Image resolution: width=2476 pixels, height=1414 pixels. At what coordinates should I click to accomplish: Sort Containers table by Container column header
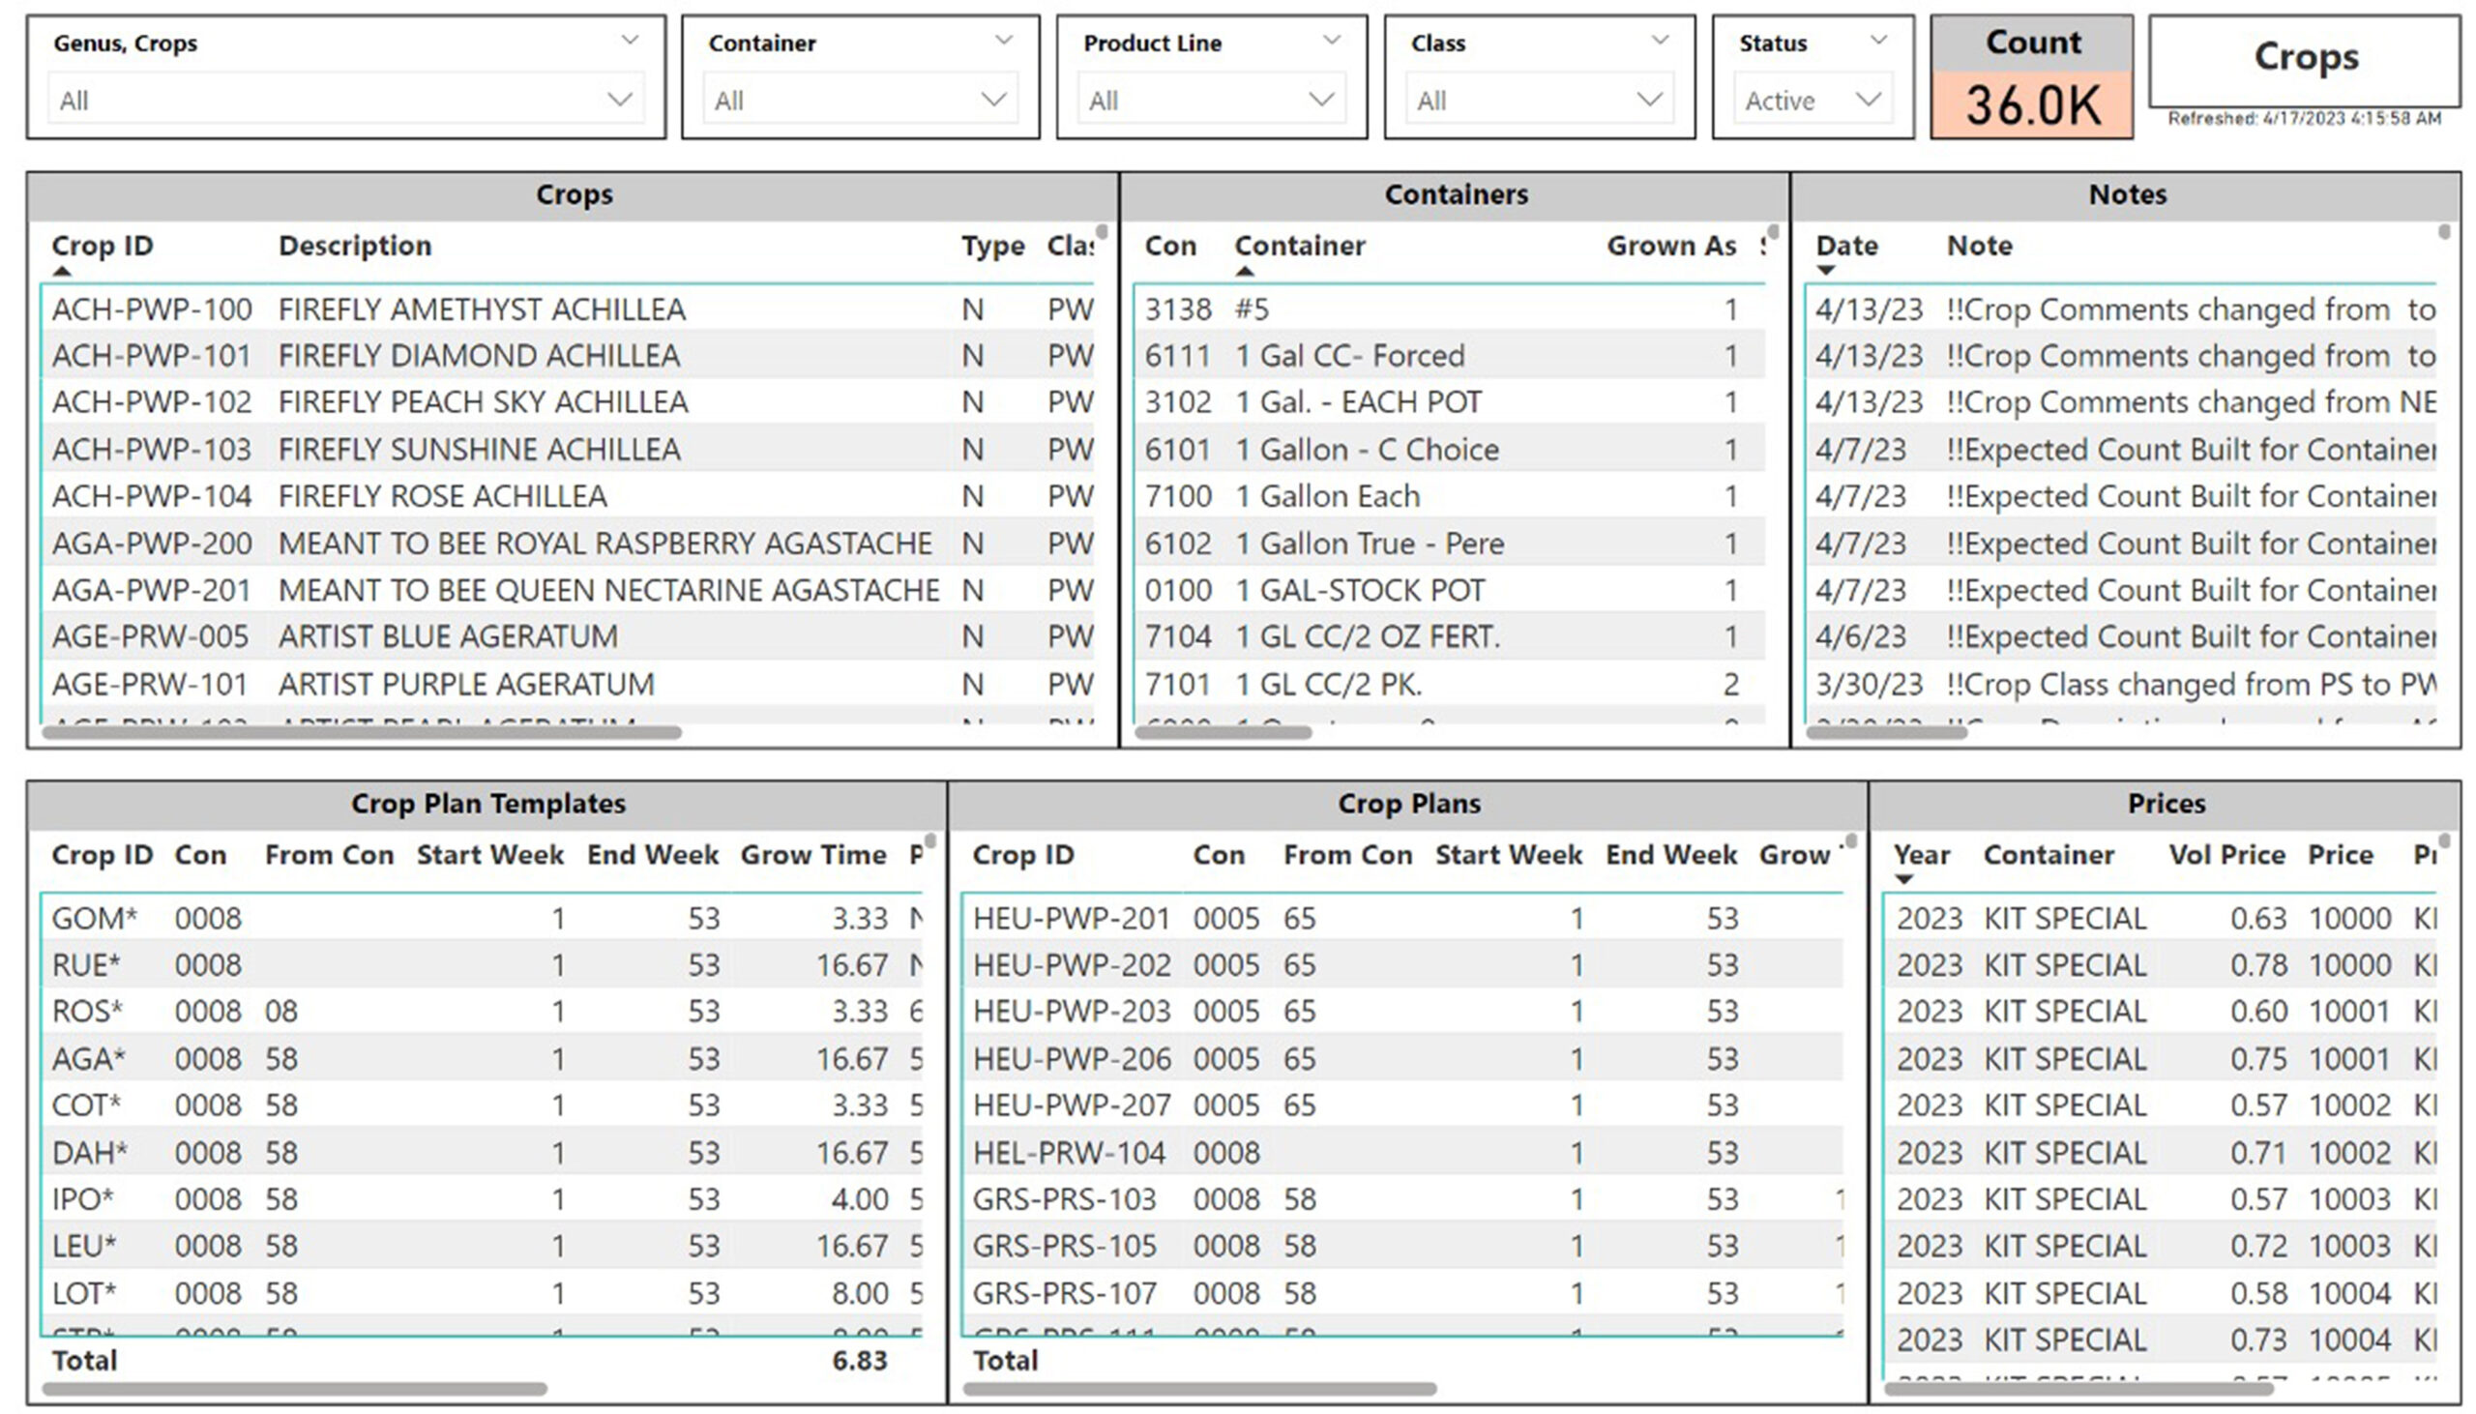(x=1299, y=246)
